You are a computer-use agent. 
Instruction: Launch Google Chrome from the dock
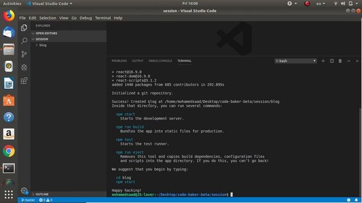point(9,151)
